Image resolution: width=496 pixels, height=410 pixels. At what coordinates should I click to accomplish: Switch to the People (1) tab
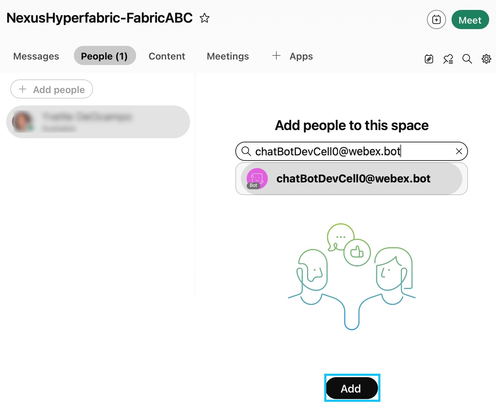coord(105,55)
